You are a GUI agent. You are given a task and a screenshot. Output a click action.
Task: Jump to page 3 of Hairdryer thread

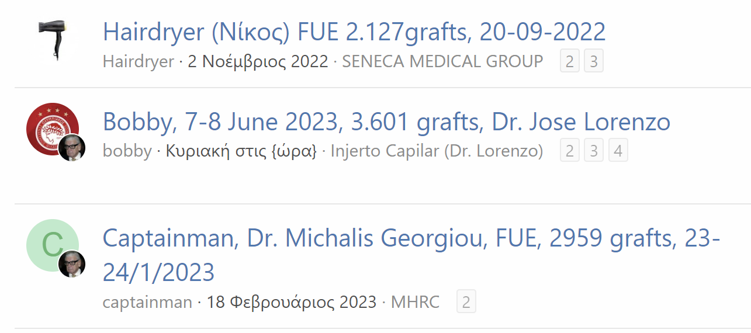pyautogui.click(x=594, y=62)
